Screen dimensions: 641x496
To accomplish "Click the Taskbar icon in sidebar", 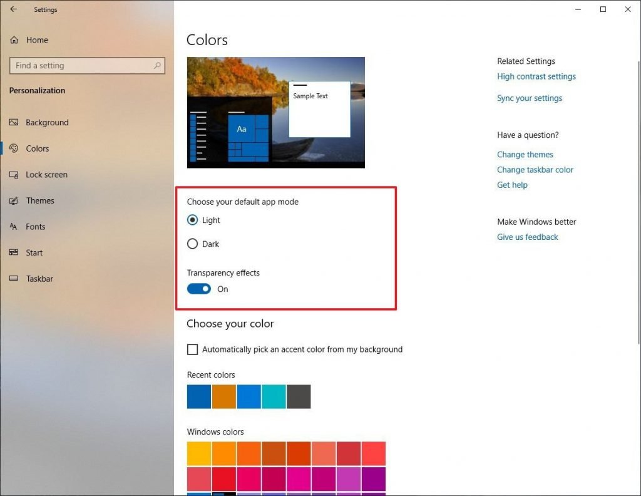I will pyautogui.click(x=14, y=279).
